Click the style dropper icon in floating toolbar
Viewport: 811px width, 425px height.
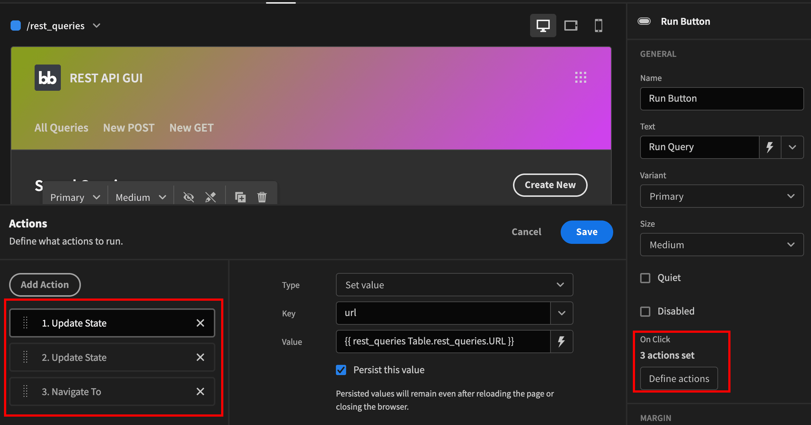(x=211, y=197)
